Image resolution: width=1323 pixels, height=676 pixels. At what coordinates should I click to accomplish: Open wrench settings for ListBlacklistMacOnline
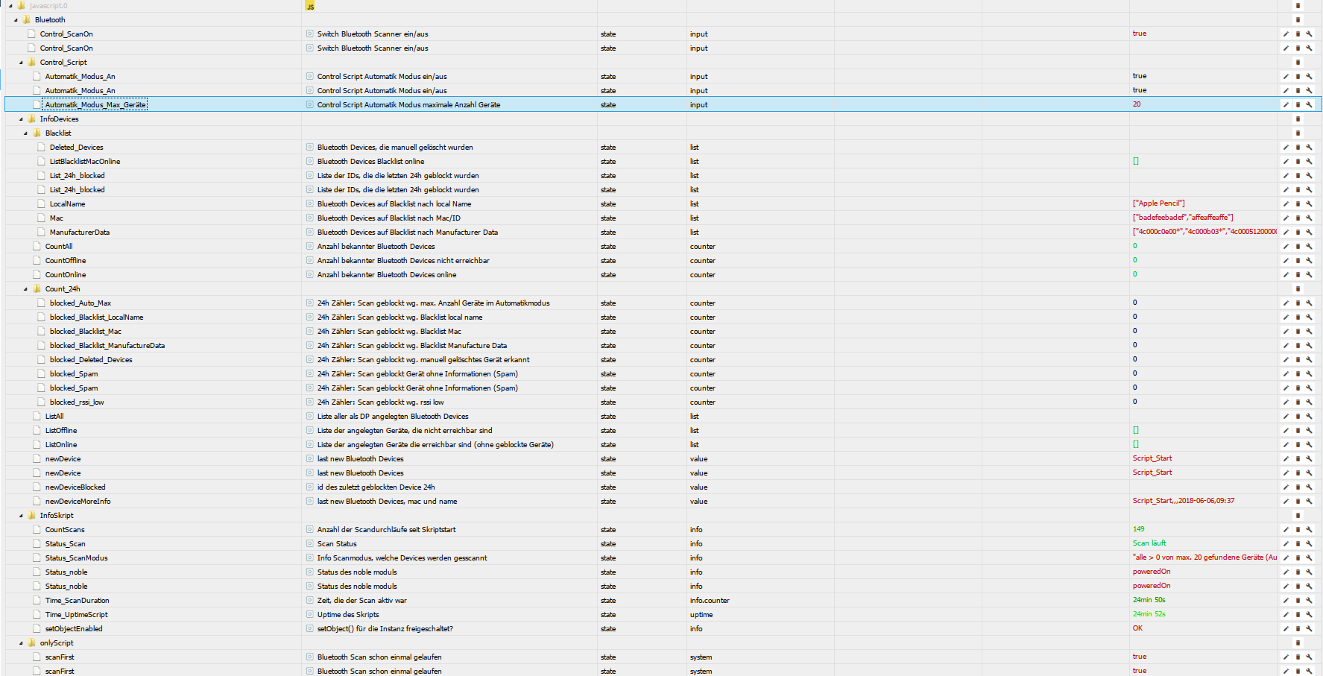(1309, 162)
